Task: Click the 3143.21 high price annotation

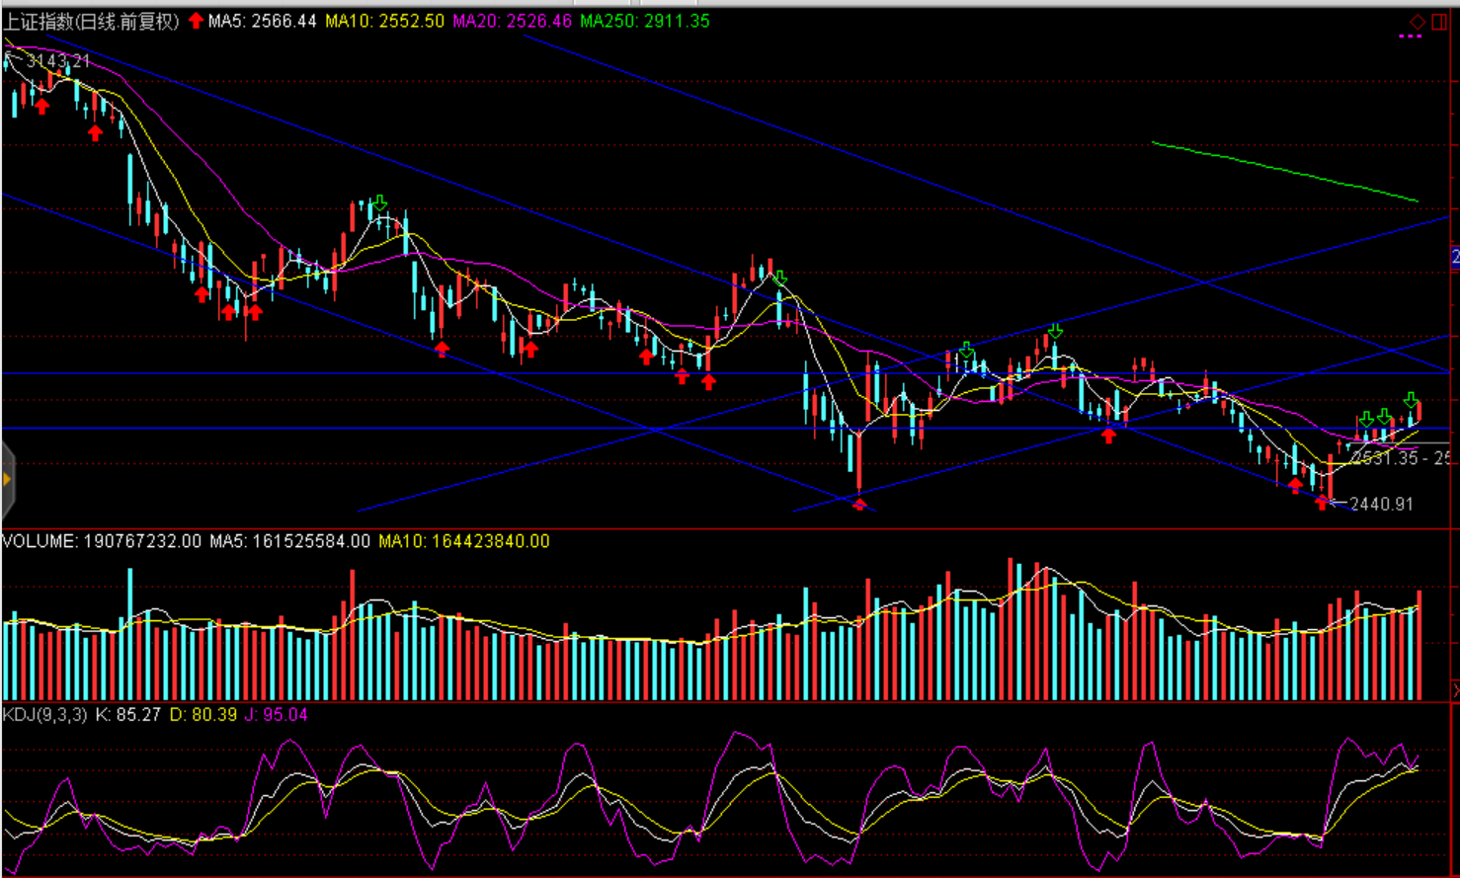Action: [x=58, y=61]
